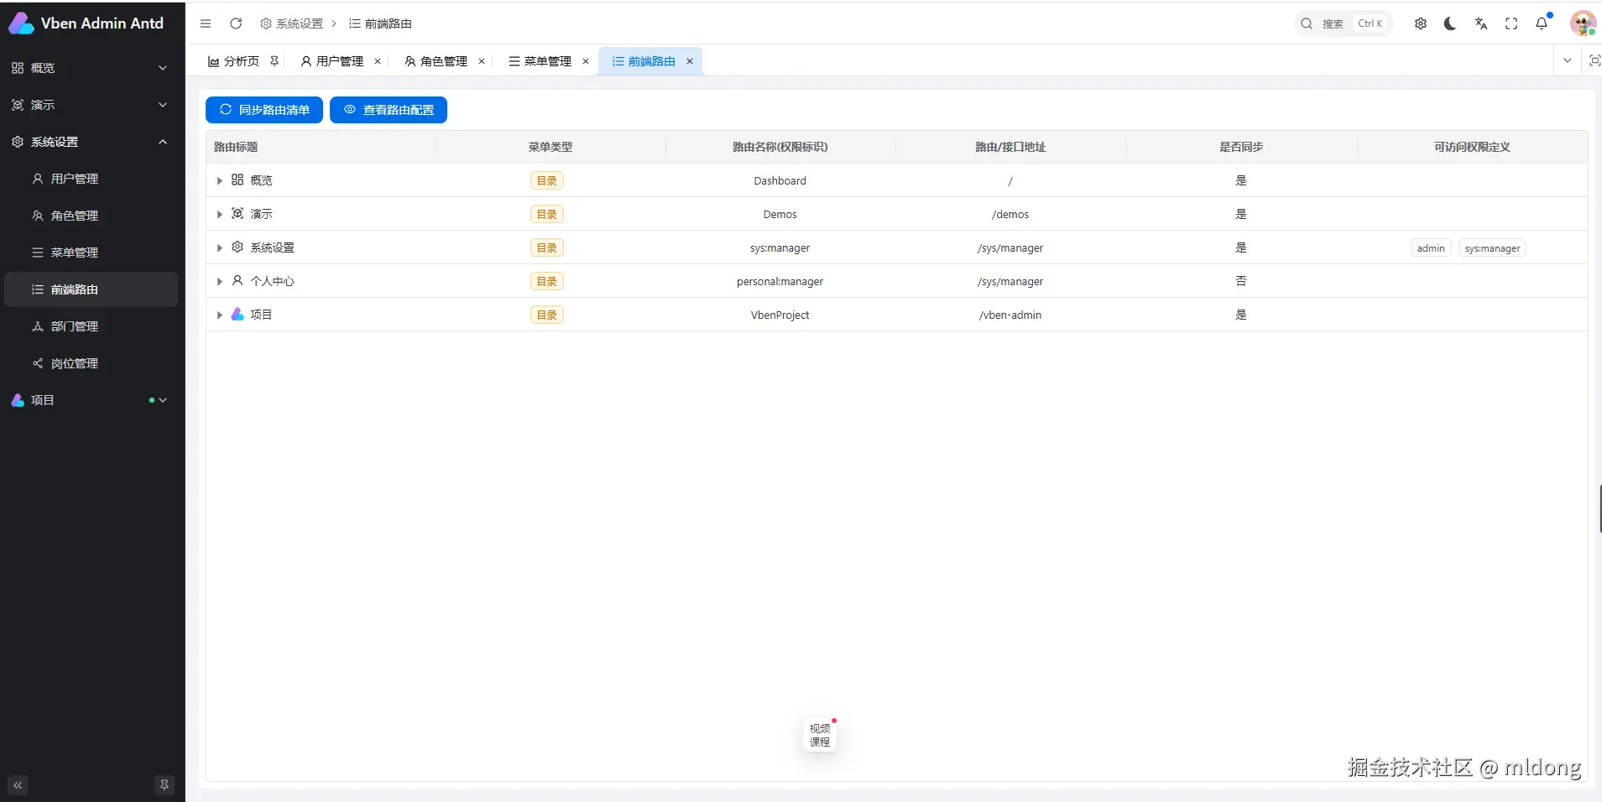Open notifications bell icon
Screen dimensions: 1602x802
[x=1542, y=23]
